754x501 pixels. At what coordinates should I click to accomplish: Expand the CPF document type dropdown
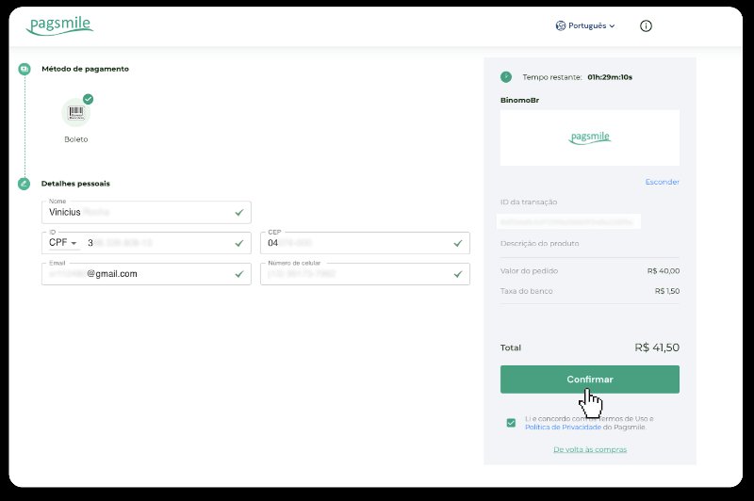point(63,243)
